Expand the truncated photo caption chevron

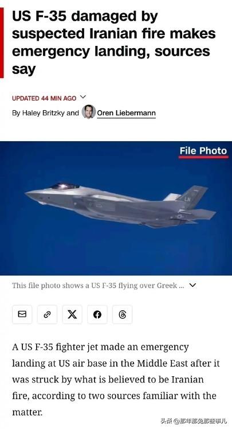coord(192,286)
